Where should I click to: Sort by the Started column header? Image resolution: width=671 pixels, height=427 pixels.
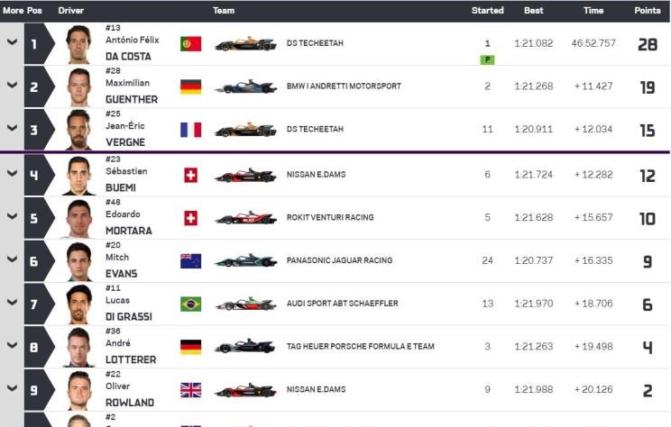pyautogui.click(x=487, y=10)
